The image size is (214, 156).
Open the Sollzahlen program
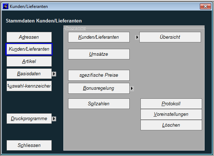click(x=99, y=104)
